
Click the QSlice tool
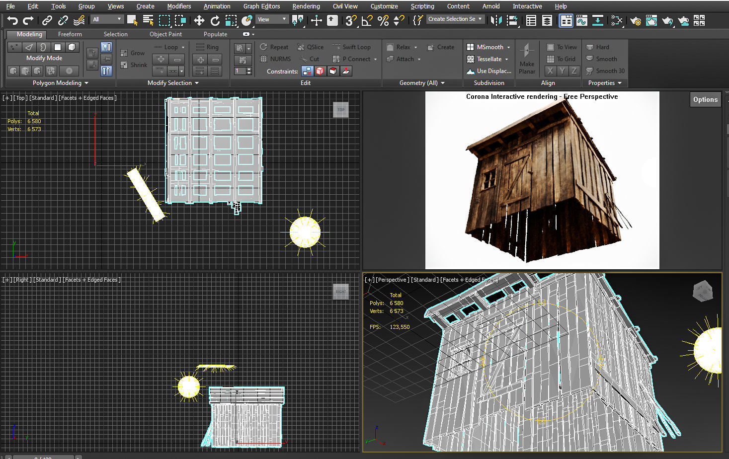[x=310, y=47]
